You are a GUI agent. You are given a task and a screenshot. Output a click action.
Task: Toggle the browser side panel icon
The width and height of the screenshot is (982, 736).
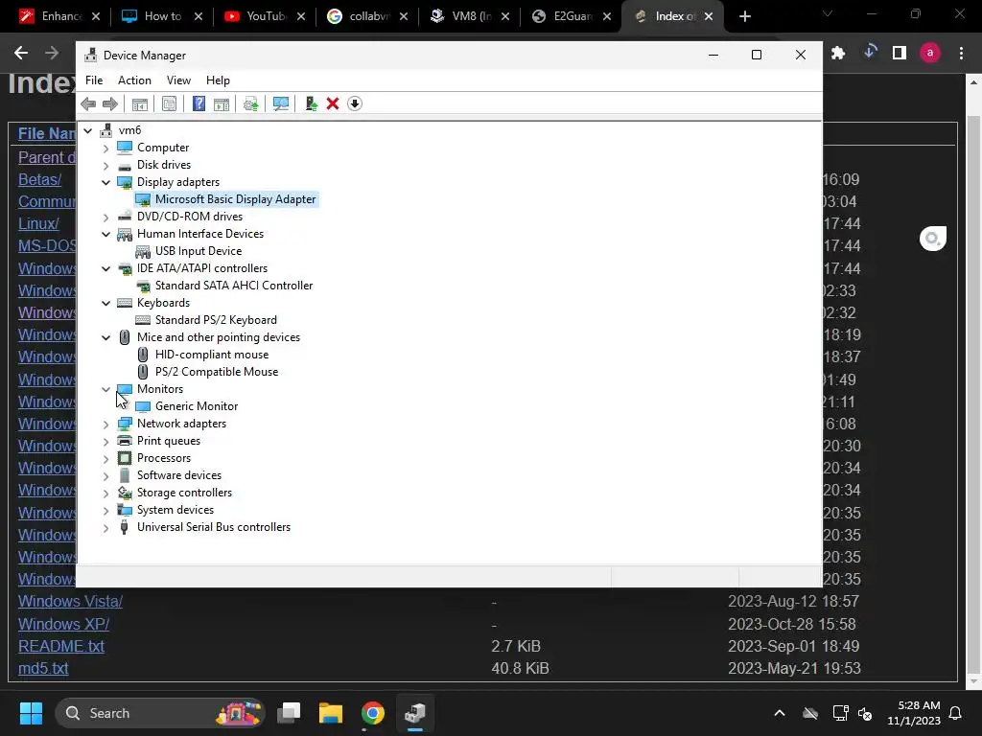(900, 54)
